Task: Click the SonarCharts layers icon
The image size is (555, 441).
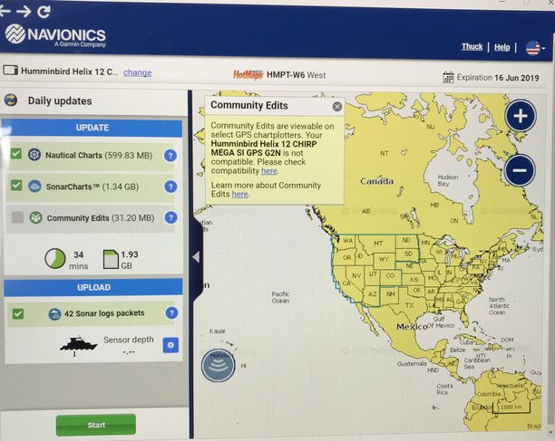Action: point(34,187)
